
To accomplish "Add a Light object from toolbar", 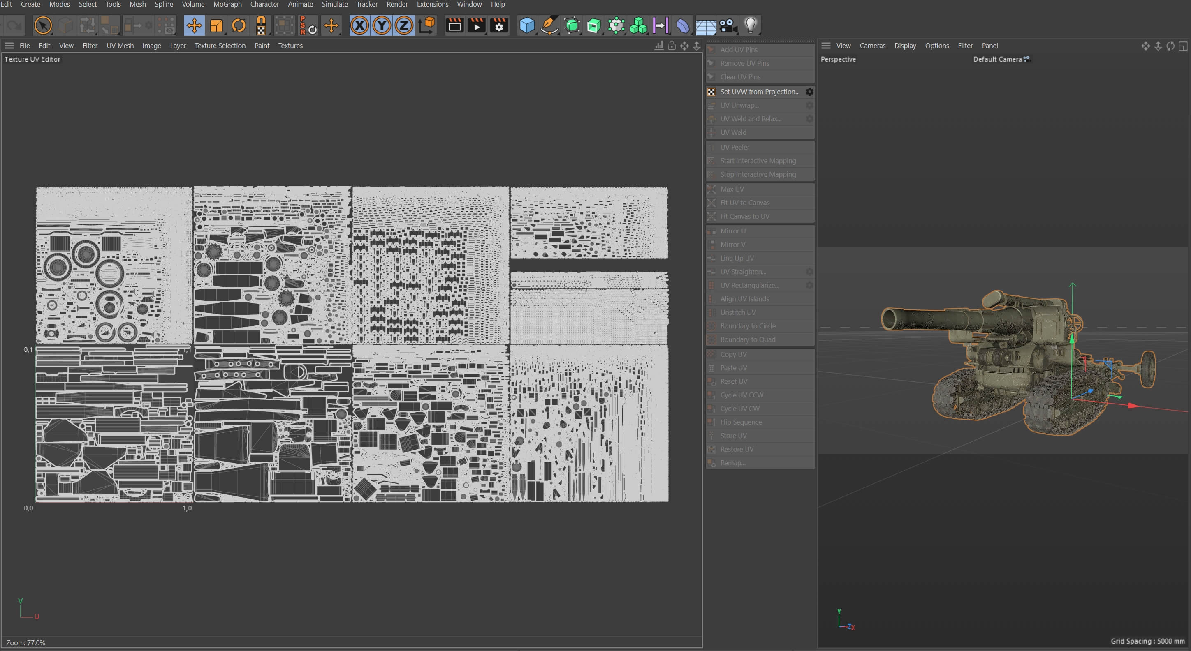I will pos(750,25).
